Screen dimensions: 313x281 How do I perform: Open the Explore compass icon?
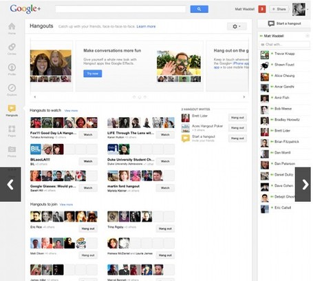pos(12,87)
